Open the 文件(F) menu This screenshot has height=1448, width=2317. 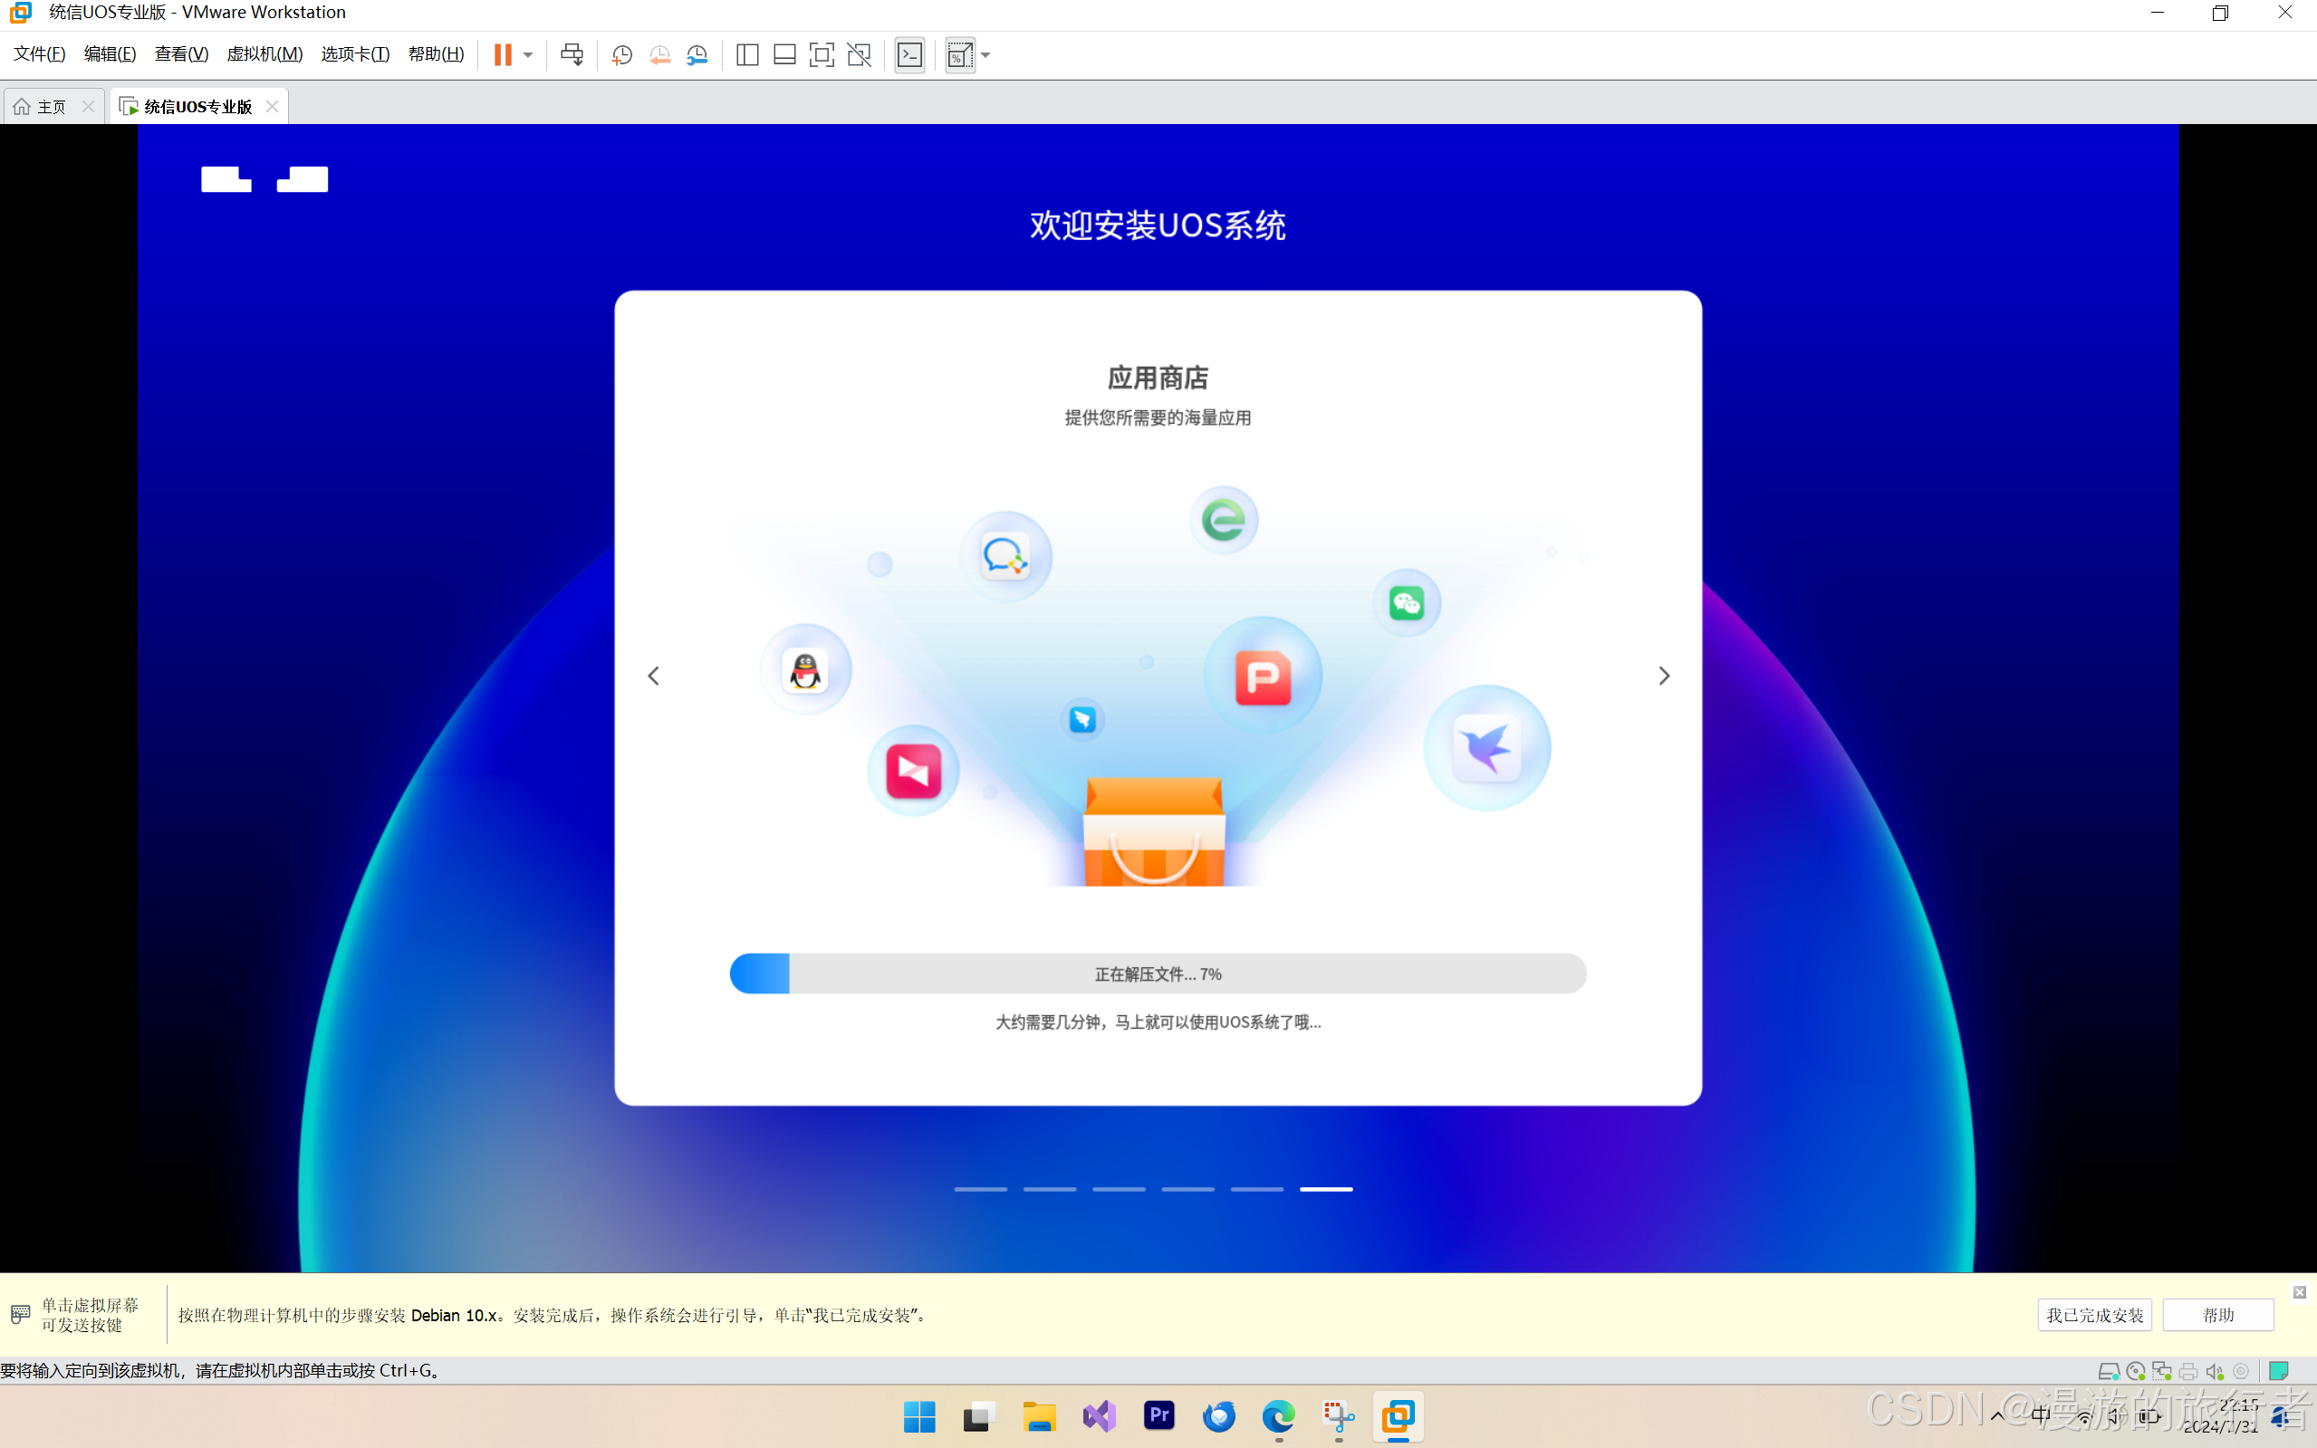39,54
